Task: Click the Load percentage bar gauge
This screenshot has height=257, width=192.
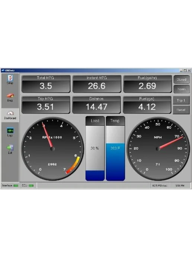Action: pyautogui.click(x=95, y=149)
